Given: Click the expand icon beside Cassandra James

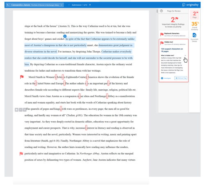Looking at the screenshot, I should click(8, 5).
